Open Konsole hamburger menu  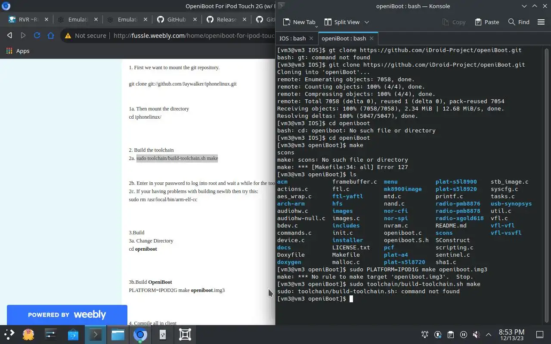[541, 22]
